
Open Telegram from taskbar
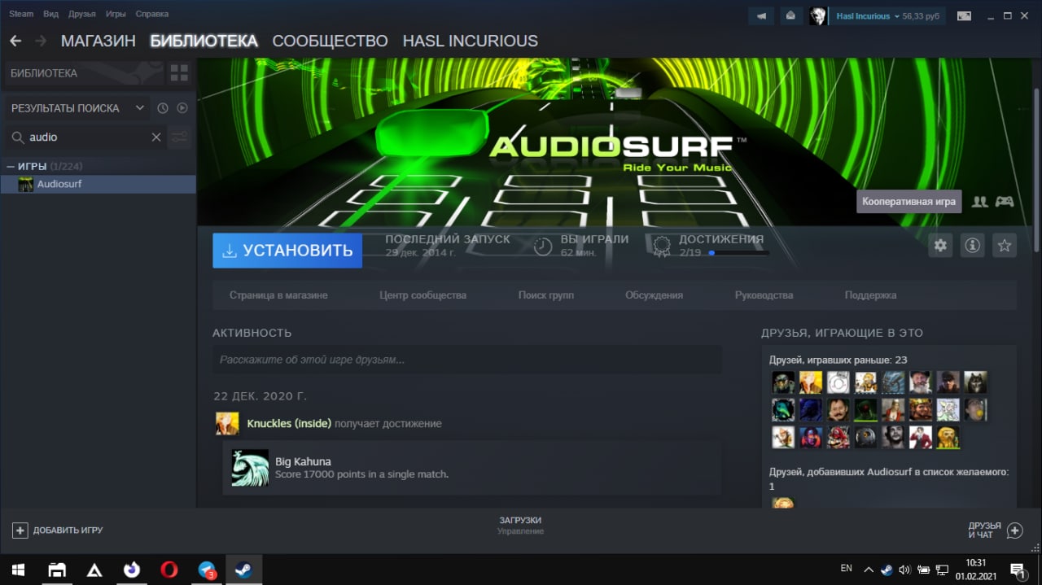point(207,570)
